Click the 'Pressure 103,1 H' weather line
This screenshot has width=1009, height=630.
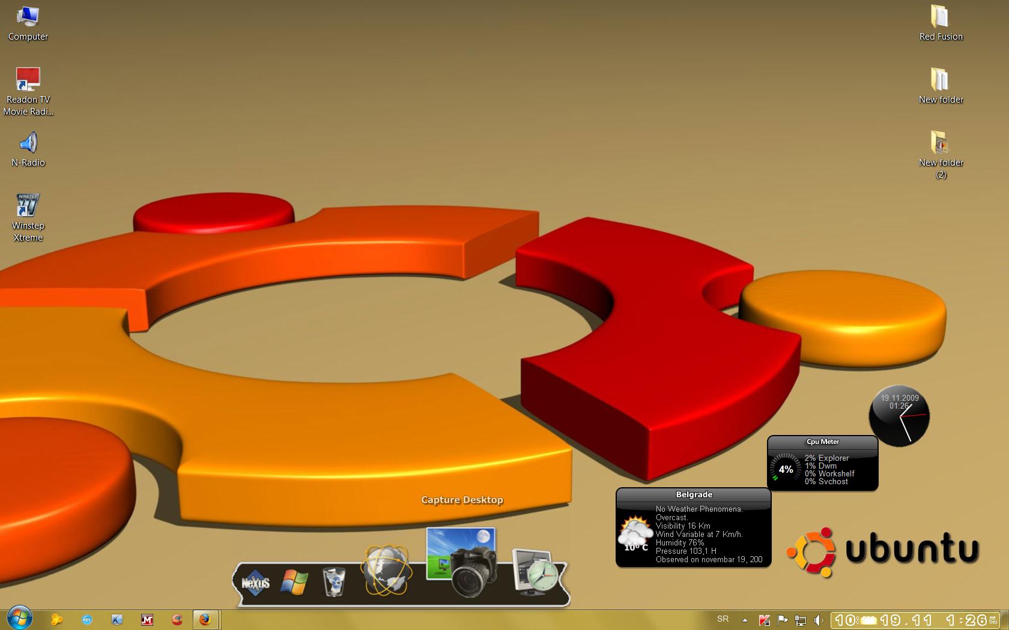click(x=686, y=551)
